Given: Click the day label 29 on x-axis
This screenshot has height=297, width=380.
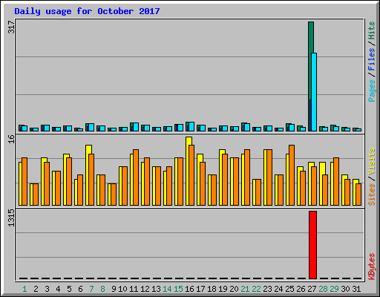Looking at the screenshot, I should [x=334, y=289].
